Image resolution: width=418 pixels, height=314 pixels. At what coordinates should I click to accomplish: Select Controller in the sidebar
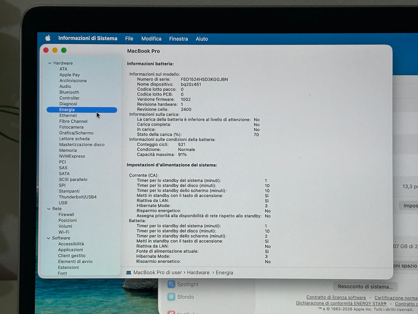(x=70, y=98)
